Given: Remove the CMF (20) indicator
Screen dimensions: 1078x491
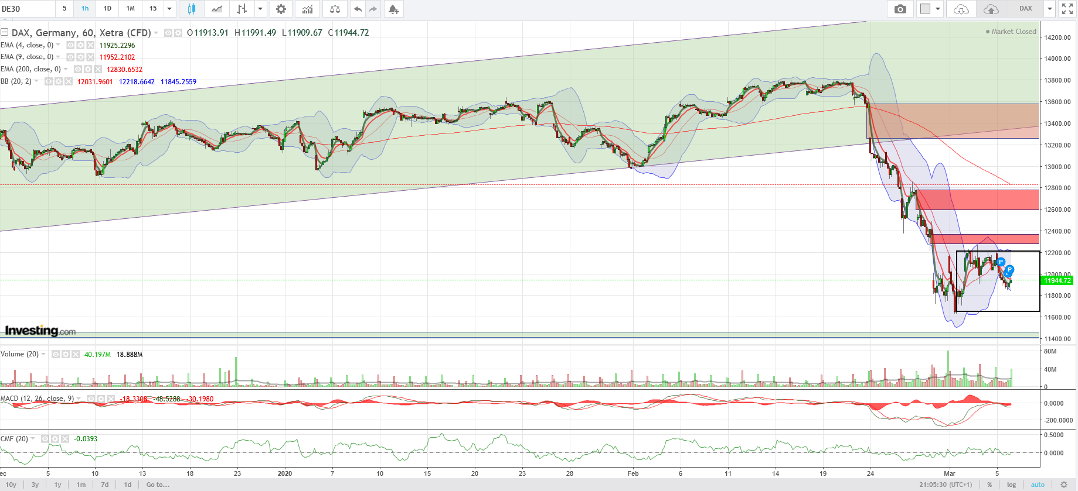Looking at the screenshot, I should click(x=65, y=438).
